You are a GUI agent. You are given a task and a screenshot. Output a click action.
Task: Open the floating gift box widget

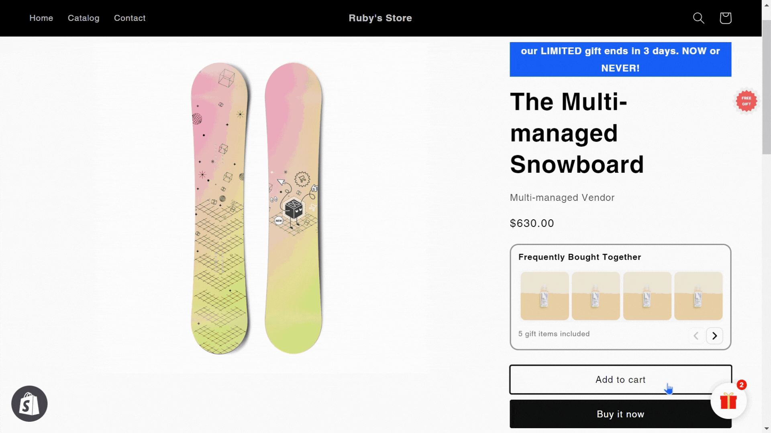[x=728, y=401]
